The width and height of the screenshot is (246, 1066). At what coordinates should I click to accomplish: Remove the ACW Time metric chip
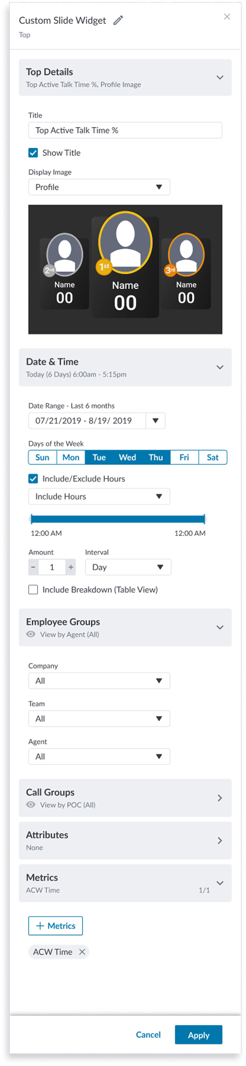(x=82, y=952)
